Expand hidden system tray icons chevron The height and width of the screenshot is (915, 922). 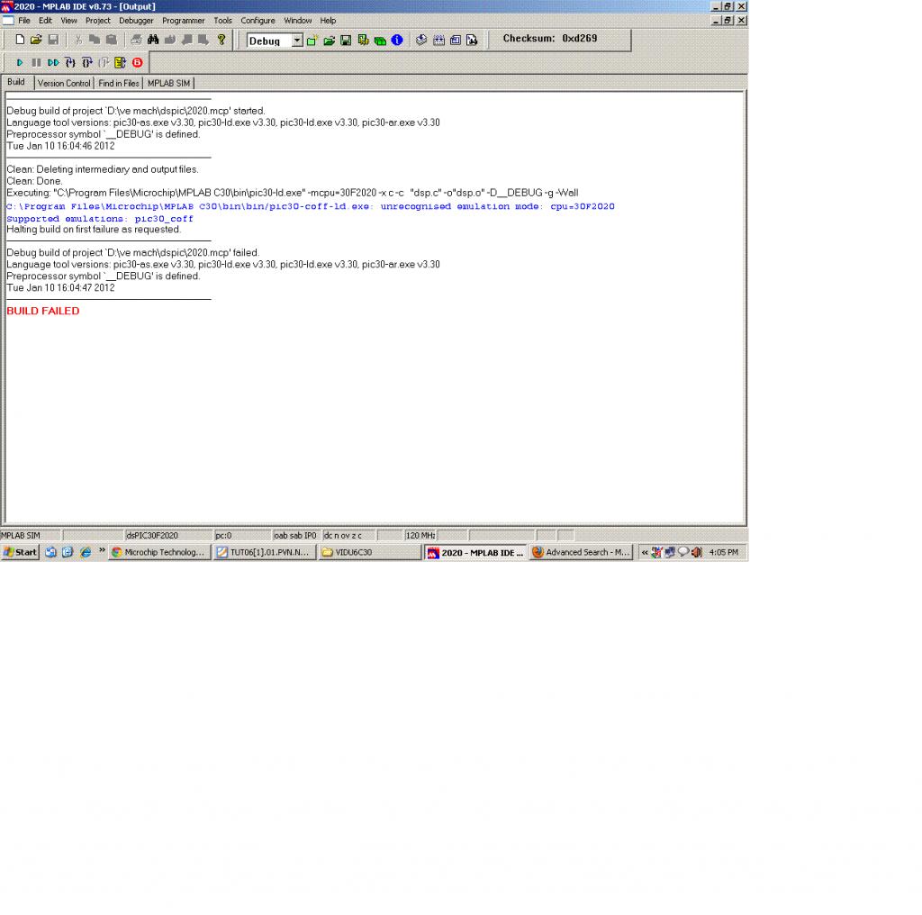(x=645, y=552)
